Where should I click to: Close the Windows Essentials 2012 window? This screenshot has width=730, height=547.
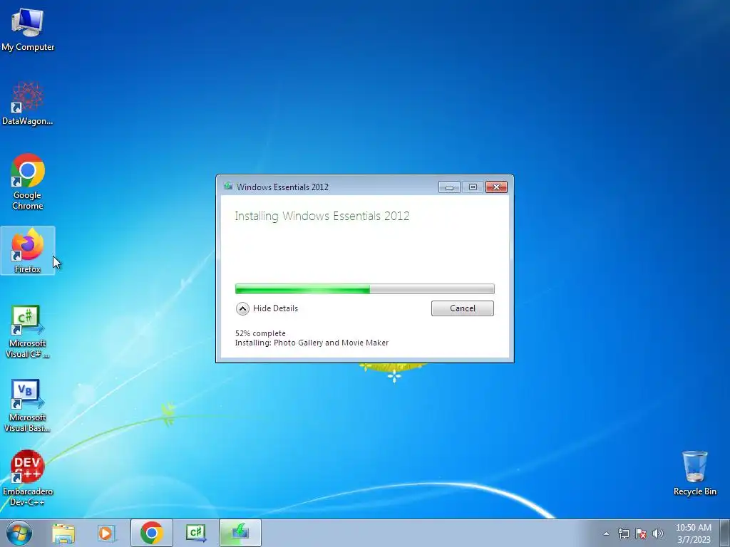coord(496,187)
